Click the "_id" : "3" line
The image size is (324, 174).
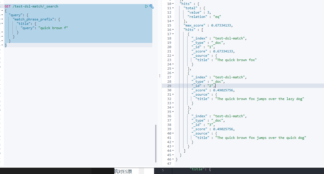coord(203,125)
